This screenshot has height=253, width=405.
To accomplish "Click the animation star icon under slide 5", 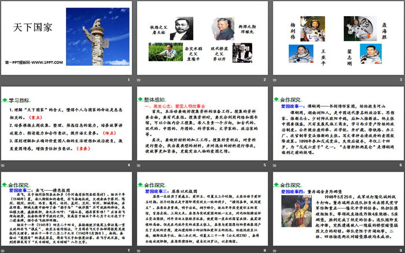I will tap(139, 165).
